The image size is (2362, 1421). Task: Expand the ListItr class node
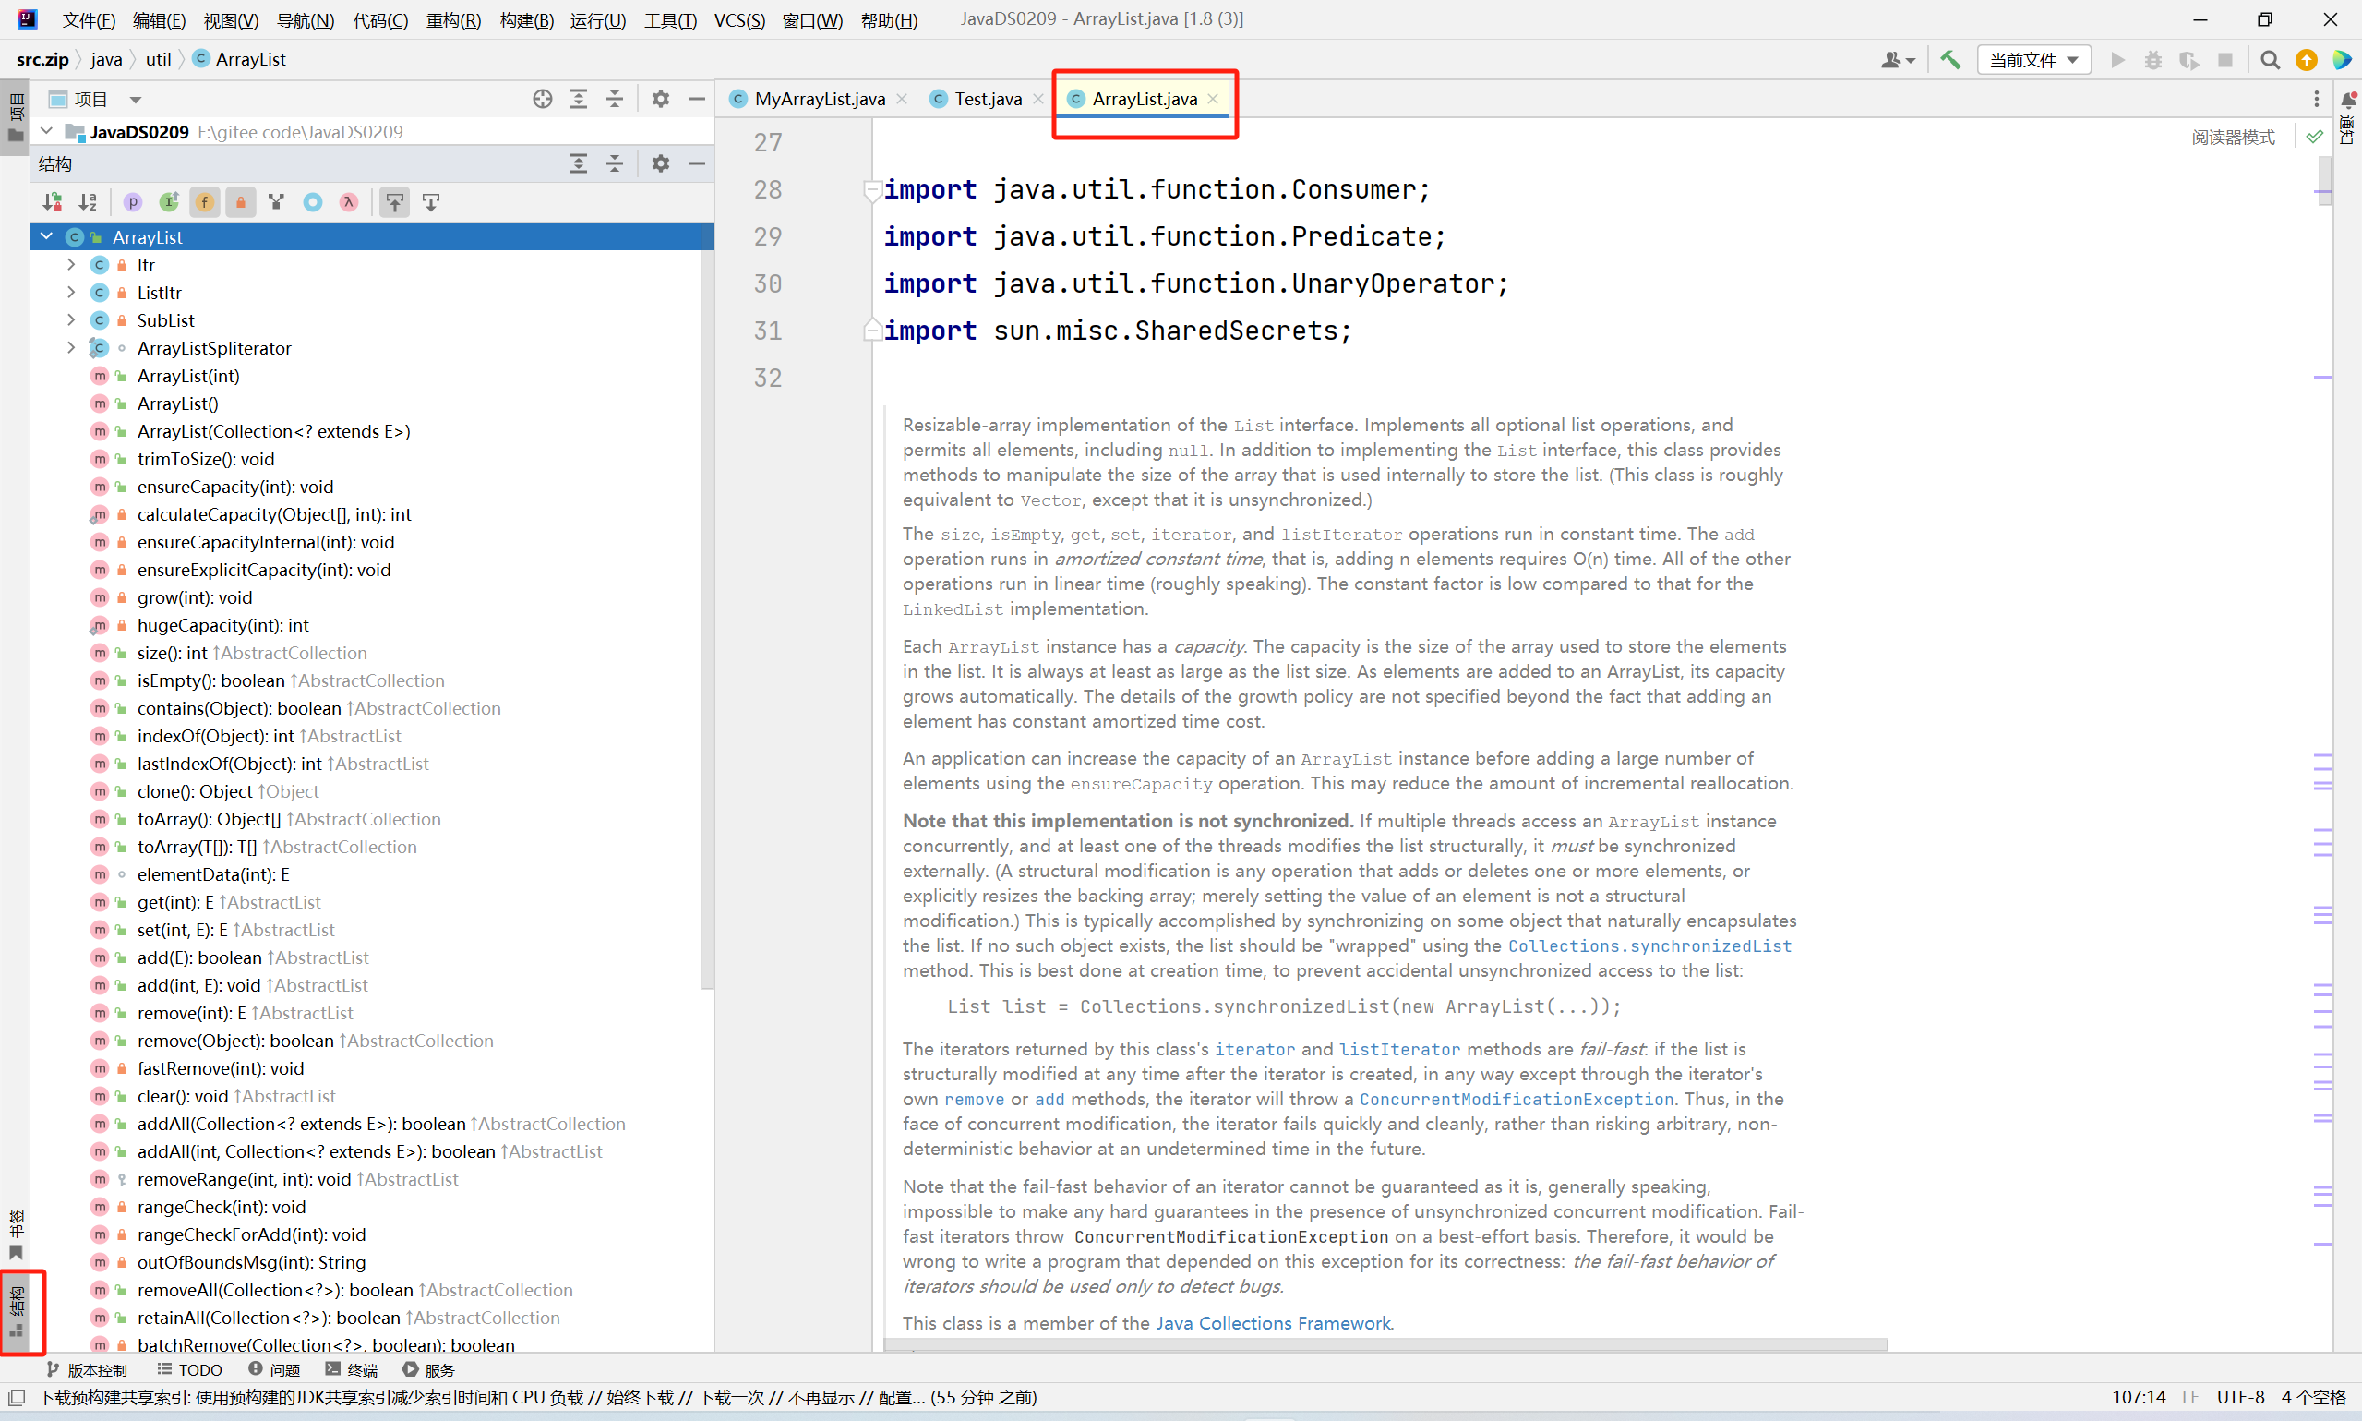(71, 292)
